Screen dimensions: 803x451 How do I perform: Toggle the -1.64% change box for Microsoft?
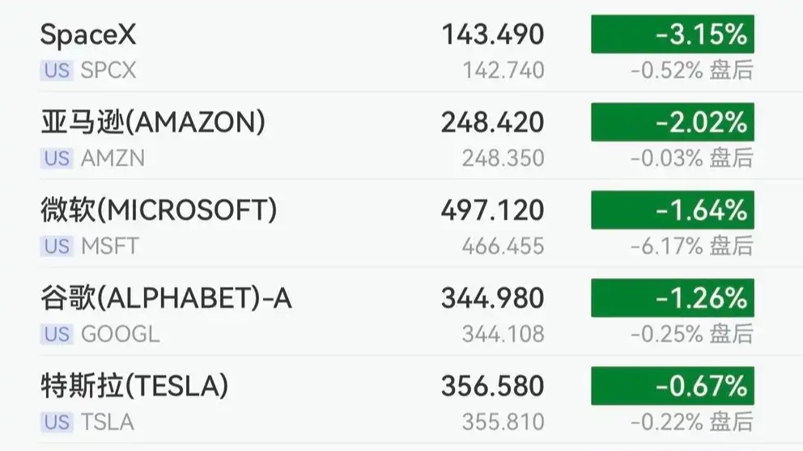pyautogui.click(x=673, y=210)
